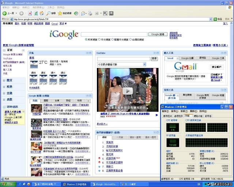
Task: Go to the Home page icon in IE toolbar
Action: [42, 14]
